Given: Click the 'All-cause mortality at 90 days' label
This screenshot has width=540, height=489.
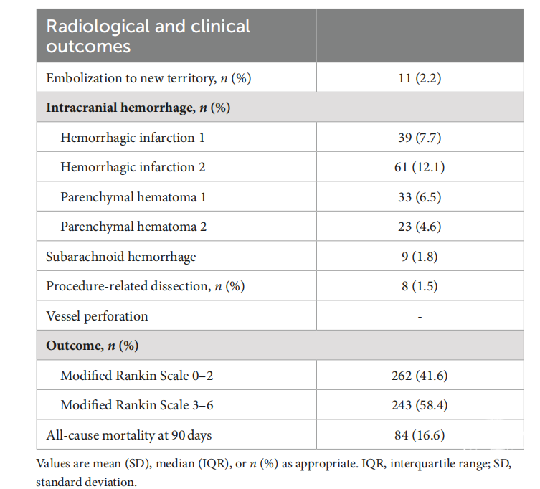Looking at the screenshot, I should tap(129, 435).
